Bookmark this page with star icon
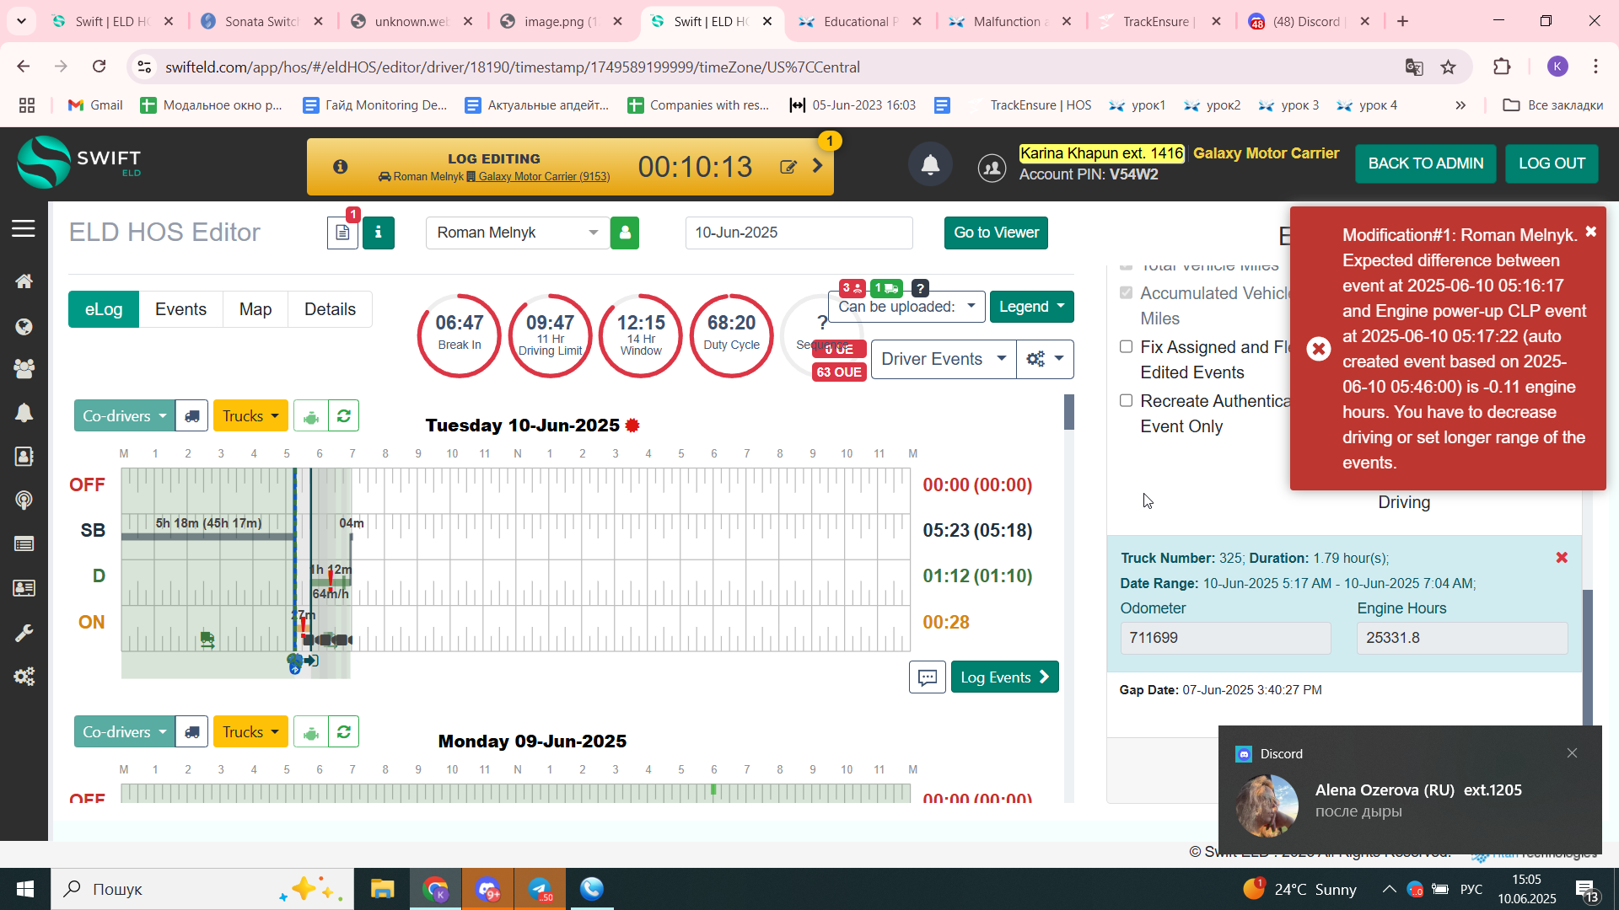The width and height of the screenshot is (1619, 910). click(1448, 67)
